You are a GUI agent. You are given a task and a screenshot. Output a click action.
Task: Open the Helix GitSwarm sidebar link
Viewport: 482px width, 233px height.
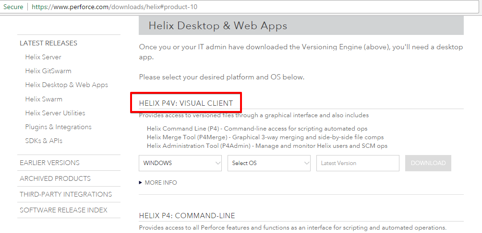[48, 71]
